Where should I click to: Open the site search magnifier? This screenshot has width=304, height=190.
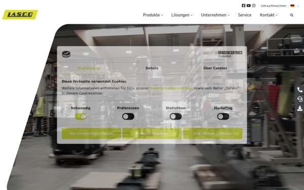click(292, 15)
